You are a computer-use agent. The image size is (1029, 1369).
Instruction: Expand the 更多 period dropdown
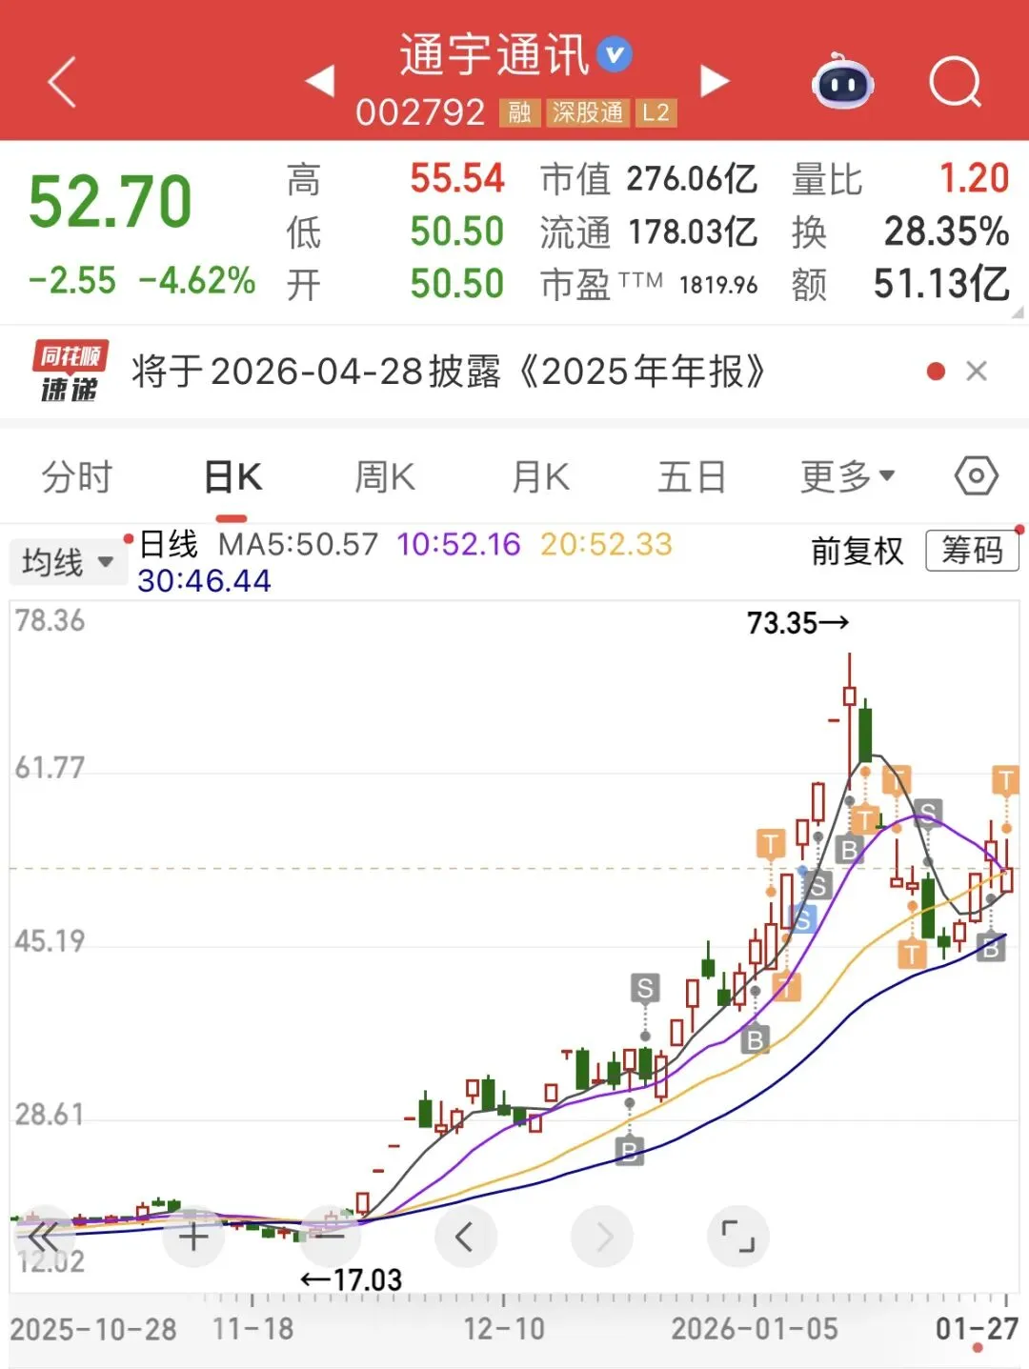pyautogui.click(x=847, y=476)
